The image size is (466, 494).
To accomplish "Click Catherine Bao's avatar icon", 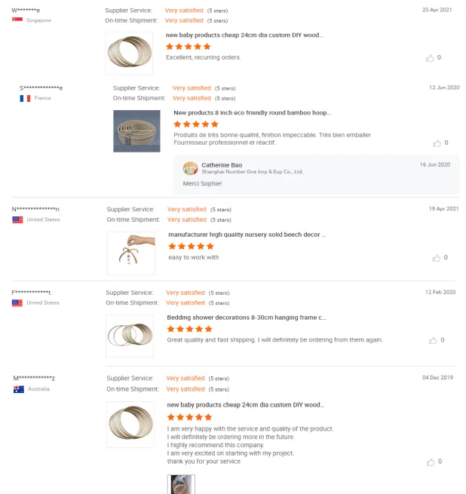I will click(190, 168).
